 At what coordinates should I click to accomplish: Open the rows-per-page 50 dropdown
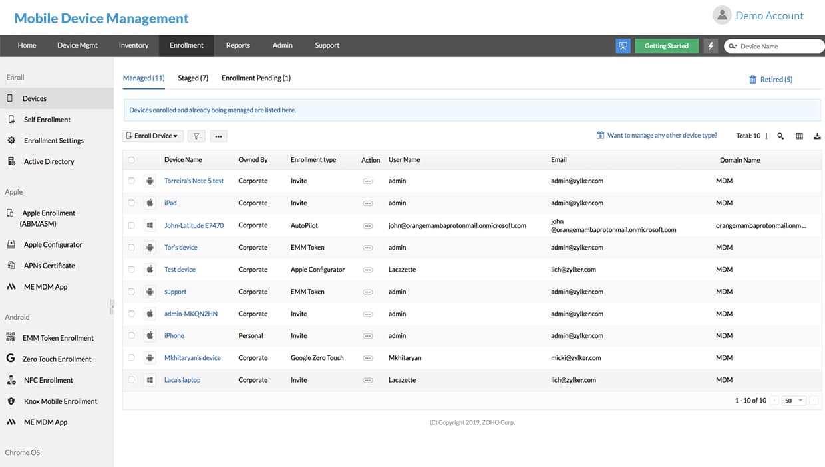tap(794, 401)
